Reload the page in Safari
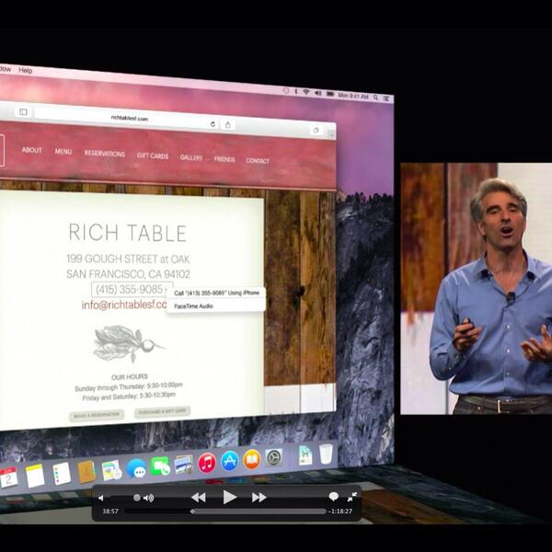Image resolution: width=552 pixels, height=552 pixels. tap(213, 124)
